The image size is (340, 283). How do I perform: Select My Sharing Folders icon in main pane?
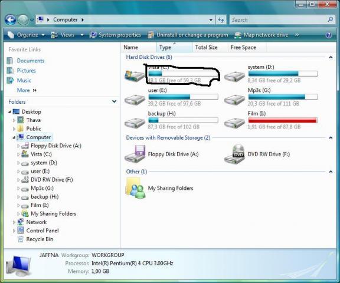pos(135,188)
